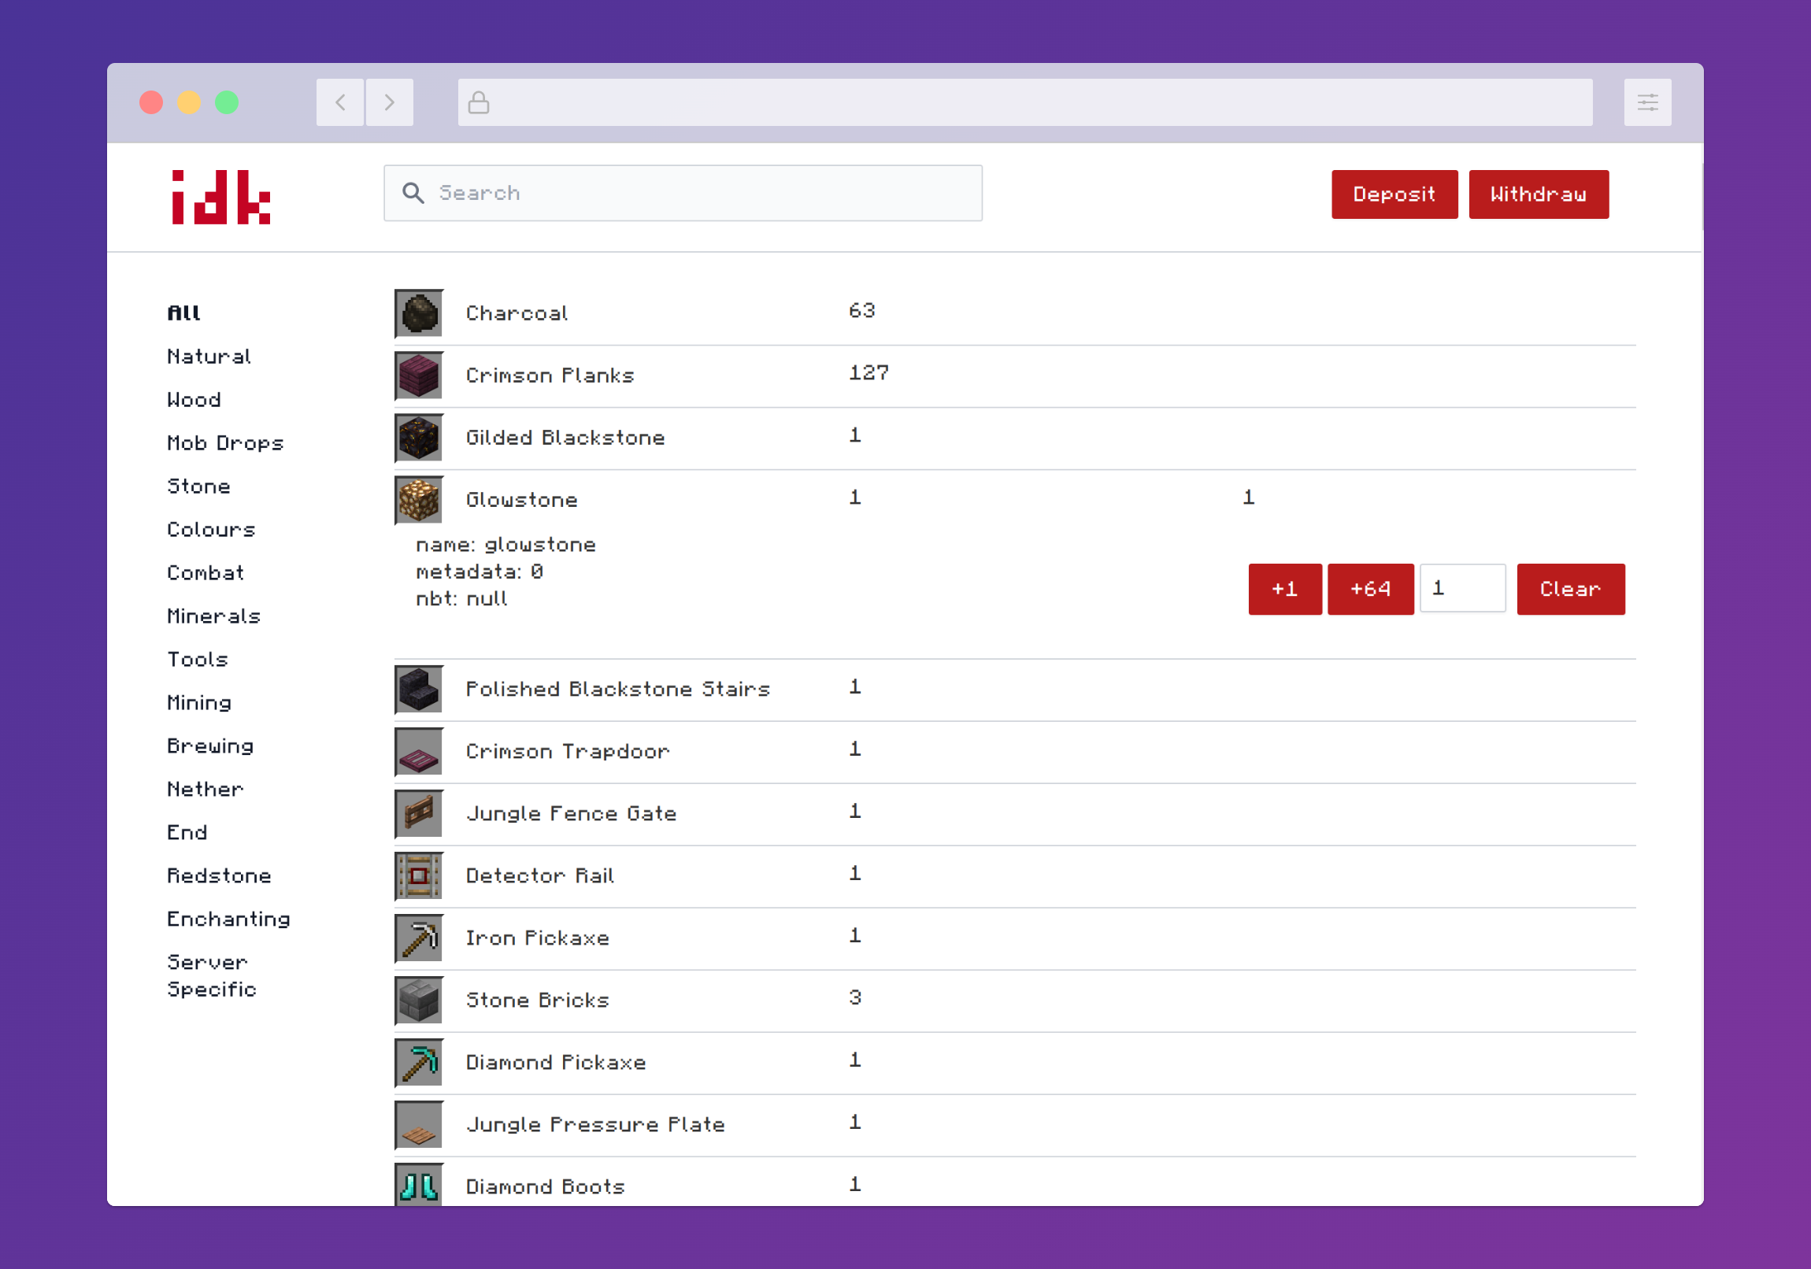Image resolution: width=1811 pixels, height=1269 pixels.
Task: Click the Gilded Blackstone block icon
Action: (419, 438)
